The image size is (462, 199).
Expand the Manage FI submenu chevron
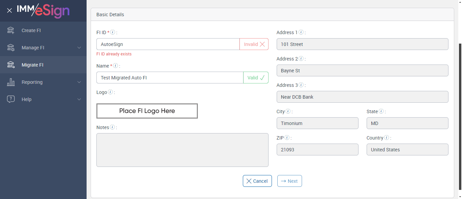[x=79, y=48]
